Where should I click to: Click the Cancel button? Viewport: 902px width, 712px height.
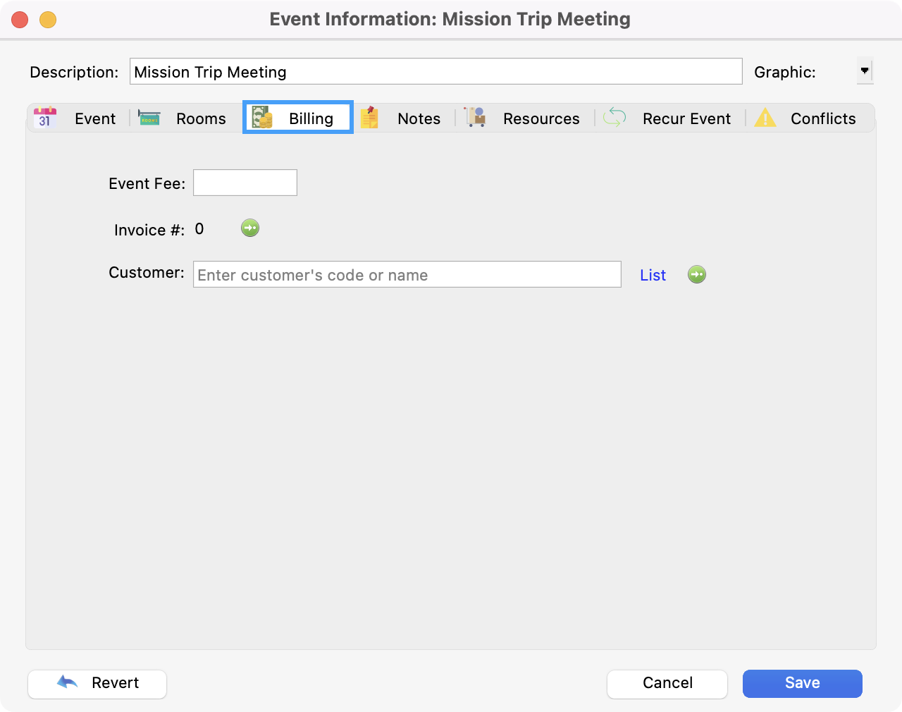coord(667,683)
